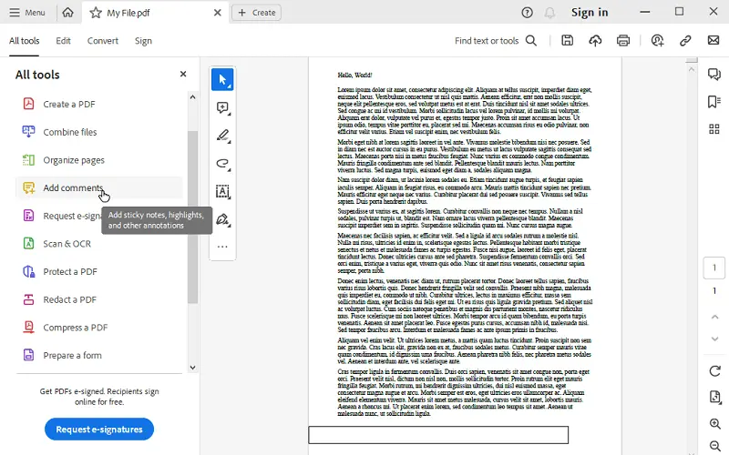The image size is (729, 455).
Task: Print the document
Action: tap(623, 41)
